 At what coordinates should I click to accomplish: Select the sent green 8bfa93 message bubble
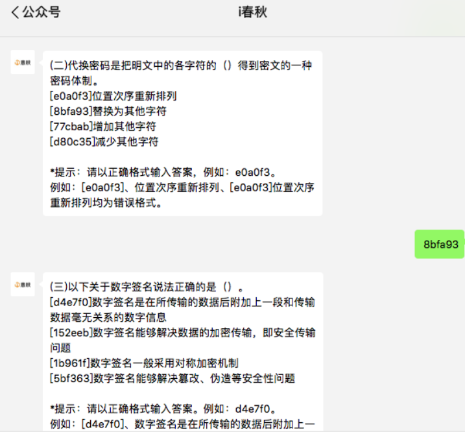tap(440, 244)
